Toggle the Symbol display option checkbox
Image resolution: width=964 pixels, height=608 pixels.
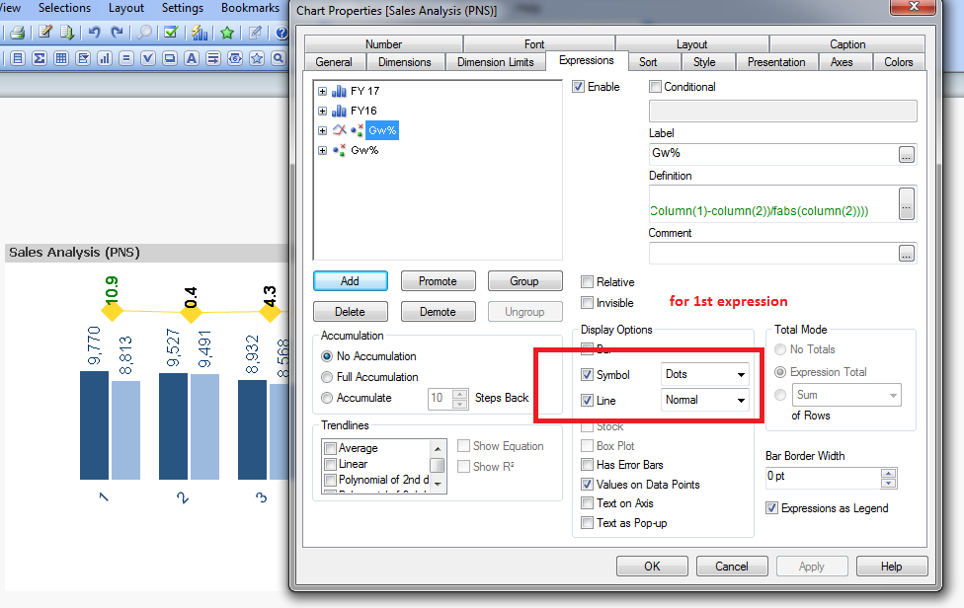click(587, 375)
